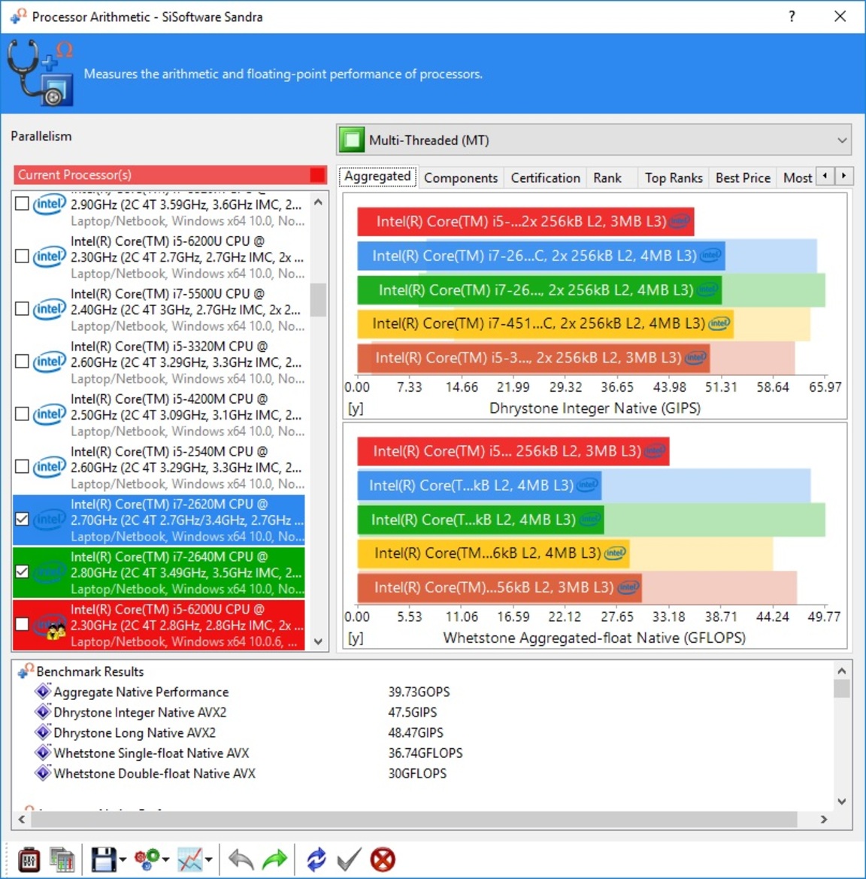Open the Best Price tab
The width and height of the screenshot is (866, 879).
click(743, 177)
